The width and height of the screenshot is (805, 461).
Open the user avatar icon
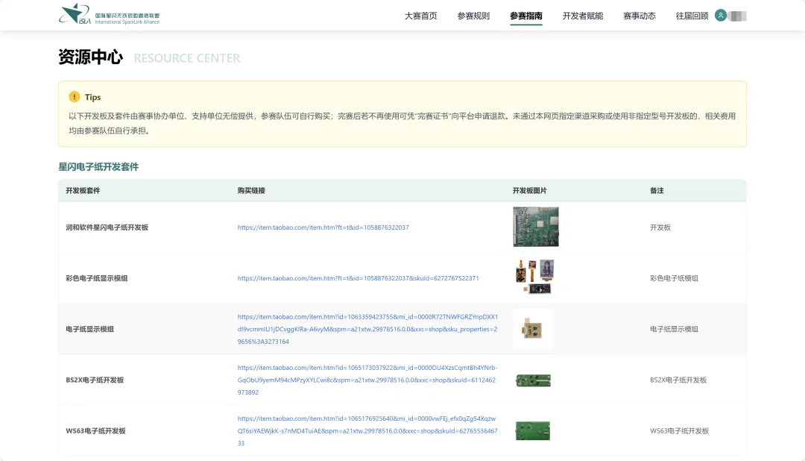(721, 16)
